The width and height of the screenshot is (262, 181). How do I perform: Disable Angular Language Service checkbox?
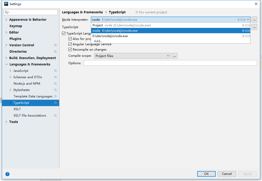click(70, 44)
